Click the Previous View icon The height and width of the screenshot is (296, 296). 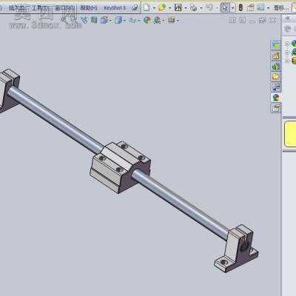tap(84, 20)
